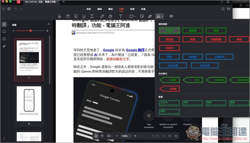Go to next page arrow
This screenshot has height=143, width=250.
pyautogui.click(x=163, y=136)
